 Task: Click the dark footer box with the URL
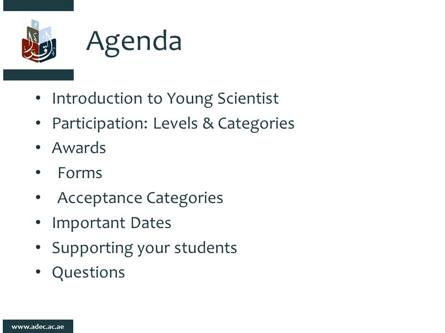tap(38, 326)
